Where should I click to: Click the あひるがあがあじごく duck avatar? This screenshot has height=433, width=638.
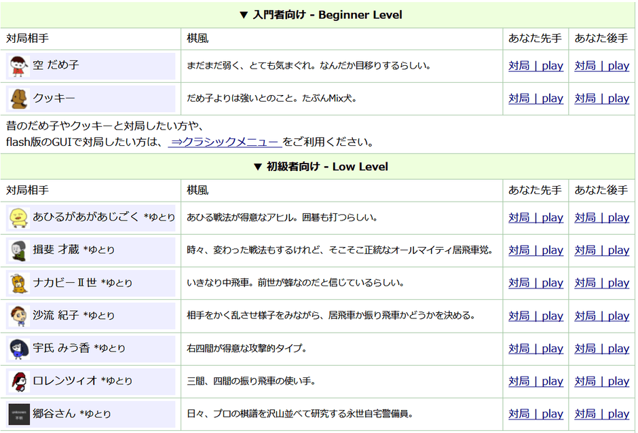(x=18, y=218)
